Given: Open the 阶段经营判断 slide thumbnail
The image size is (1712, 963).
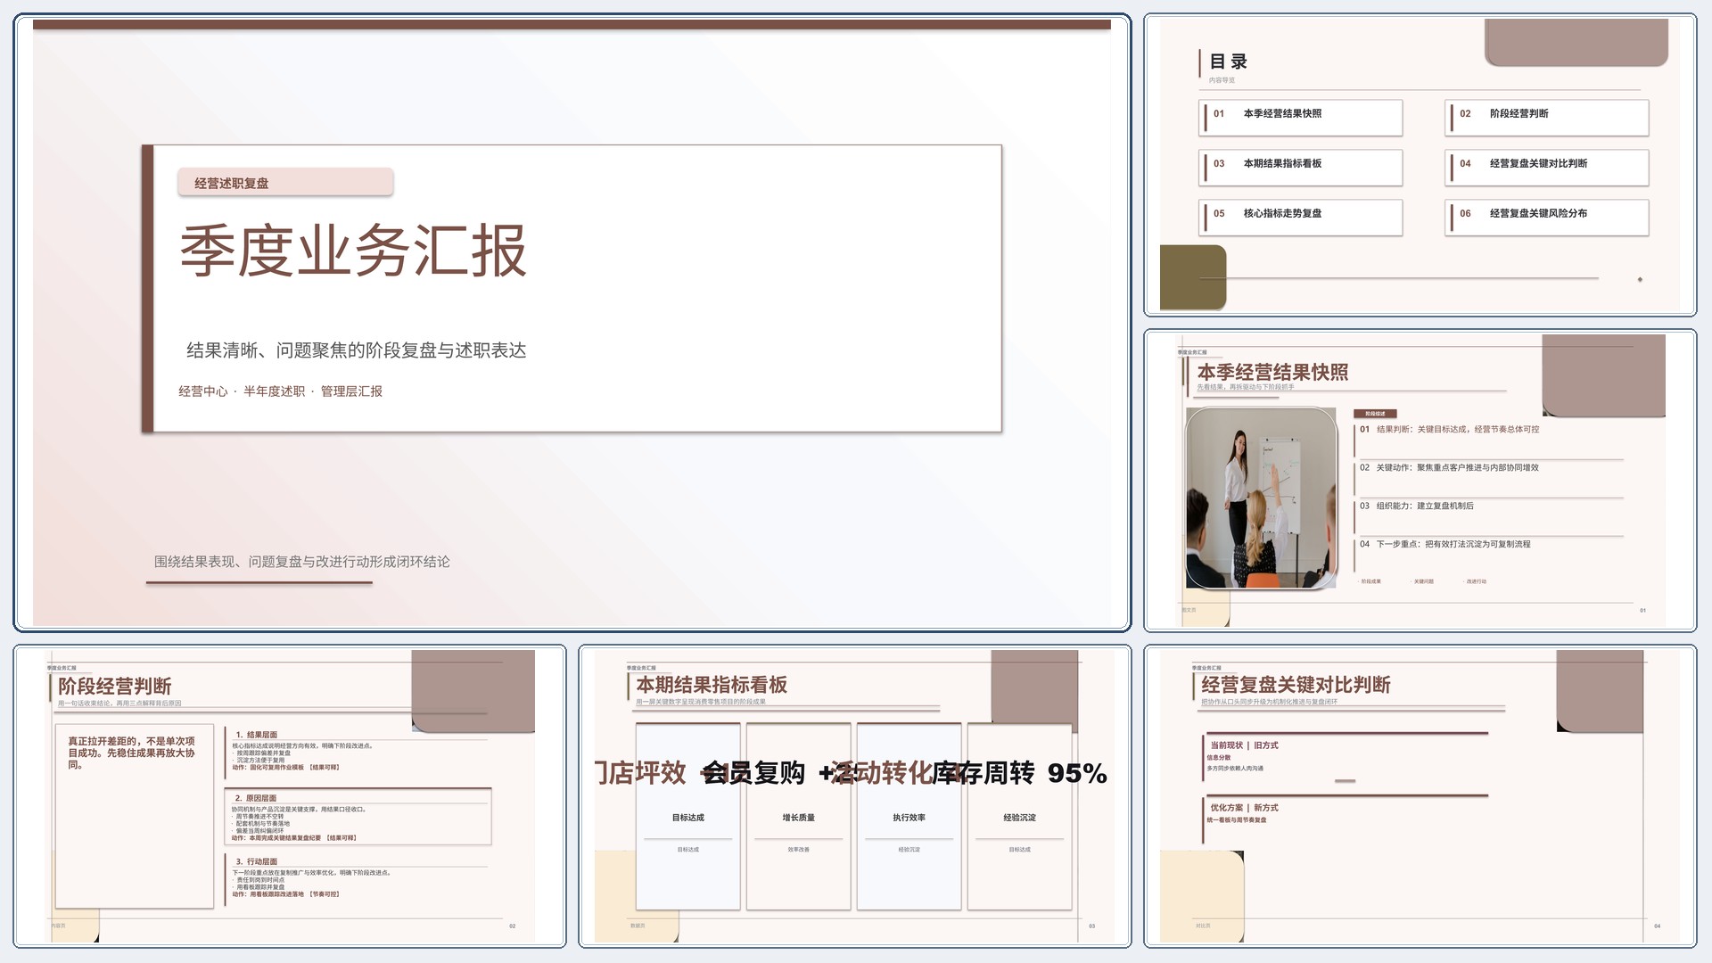Looking at the screenshot, I should pyautogui.click(x=290, y=796).
